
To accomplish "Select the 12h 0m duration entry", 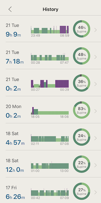I will click(15, 170).
